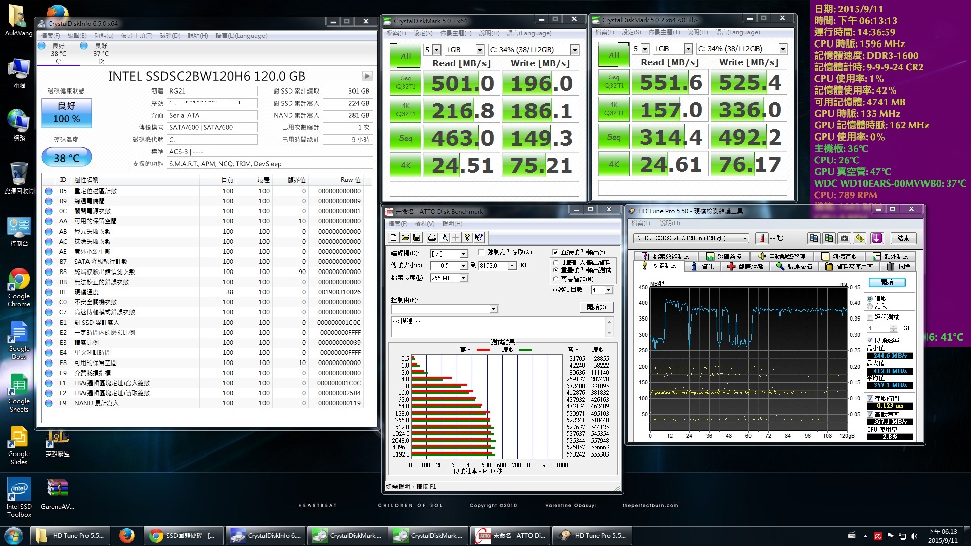Click the Print Preview icon in ATTO toolbar

click(444, 237)
